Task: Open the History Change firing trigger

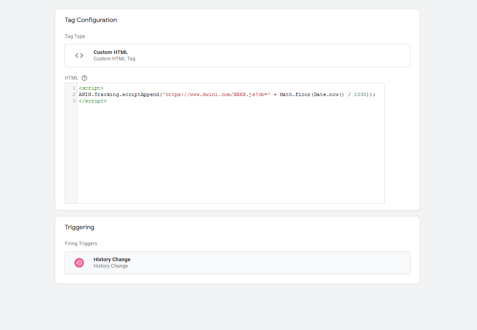Action: point(237,263)
